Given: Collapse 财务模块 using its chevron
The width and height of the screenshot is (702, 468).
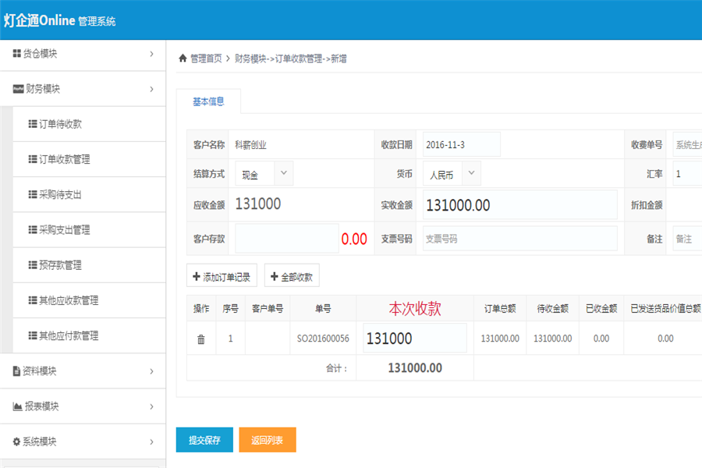Looking at the screenshot, I should 152,89.
